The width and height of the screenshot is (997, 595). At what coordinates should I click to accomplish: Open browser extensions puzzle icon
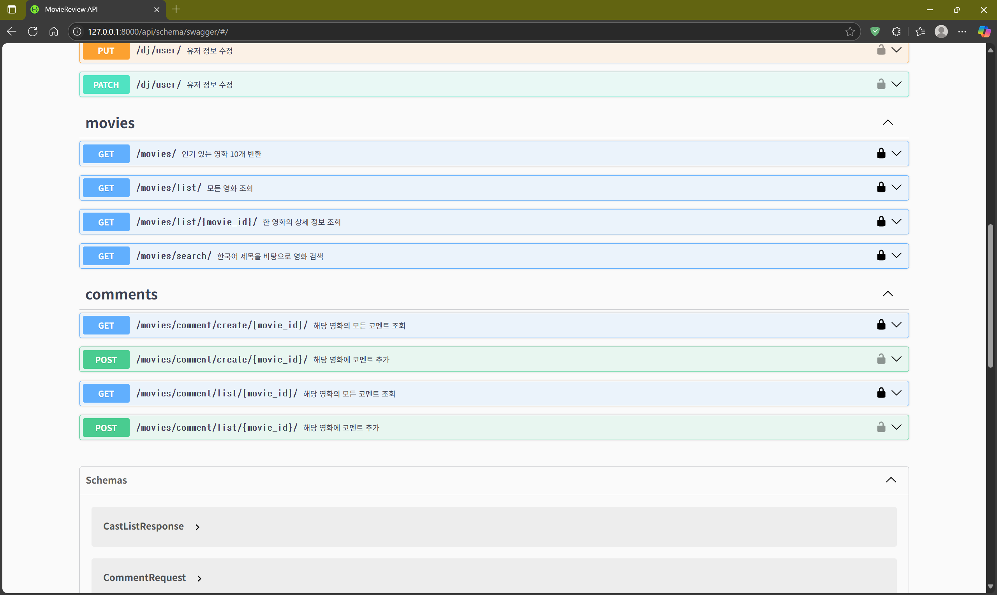click(897, 32)
